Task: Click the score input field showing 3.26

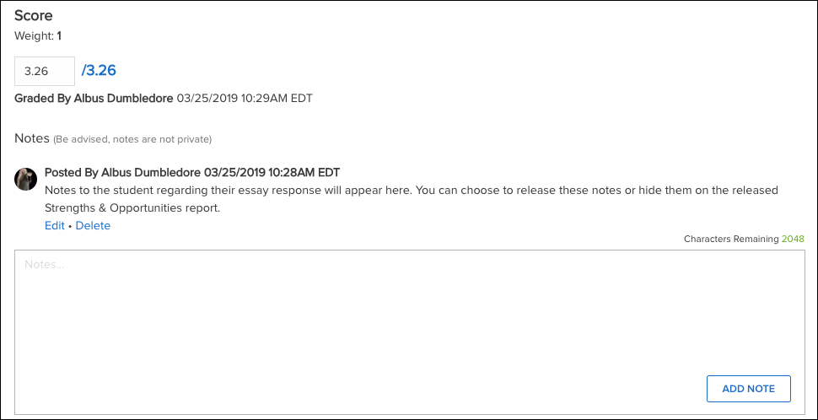Action: pyautogui.click(x=45, y=71)
